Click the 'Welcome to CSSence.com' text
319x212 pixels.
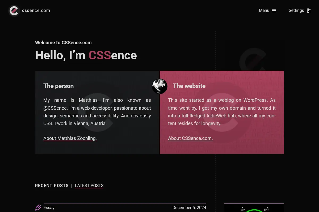coord(63,43)
